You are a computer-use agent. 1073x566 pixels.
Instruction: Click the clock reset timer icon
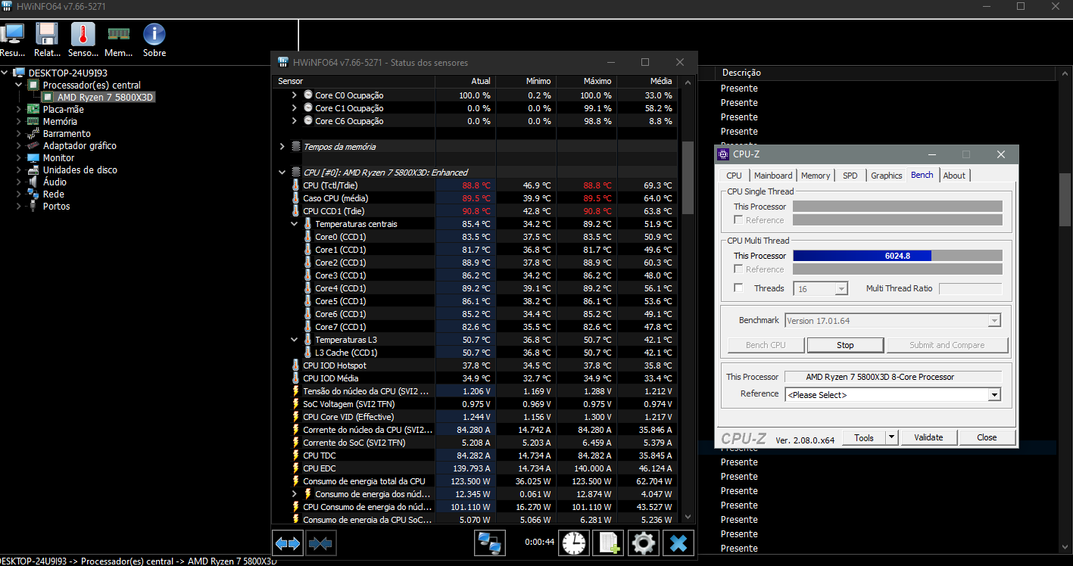click(x=574, y=543)
